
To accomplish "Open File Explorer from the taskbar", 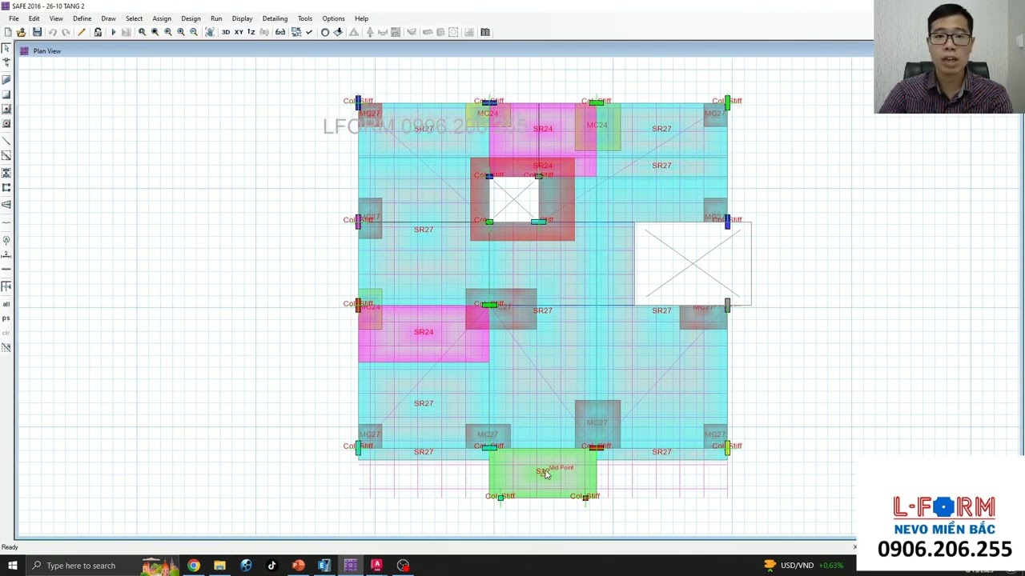I will click(219, 566).
